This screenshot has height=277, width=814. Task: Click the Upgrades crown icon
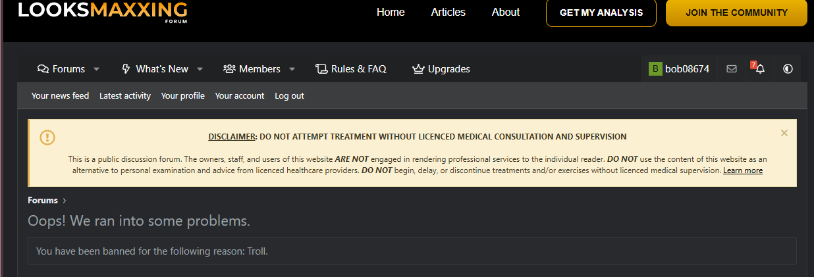click(418, 69)
